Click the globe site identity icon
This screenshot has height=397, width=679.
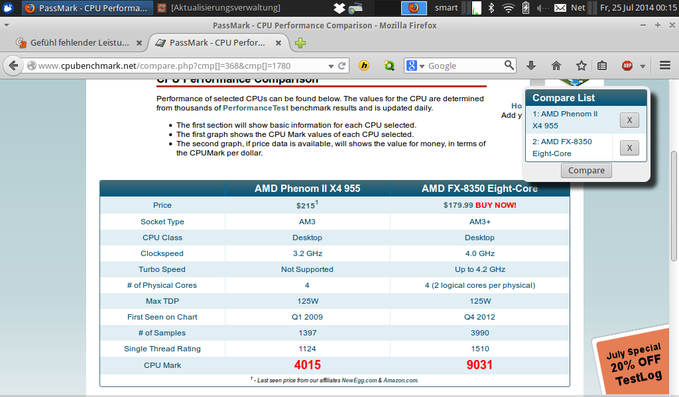[x=32, y=66]
